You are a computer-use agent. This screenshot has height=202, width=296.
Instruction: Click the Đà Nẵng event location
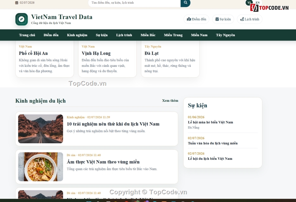click(x=193, y=127)
